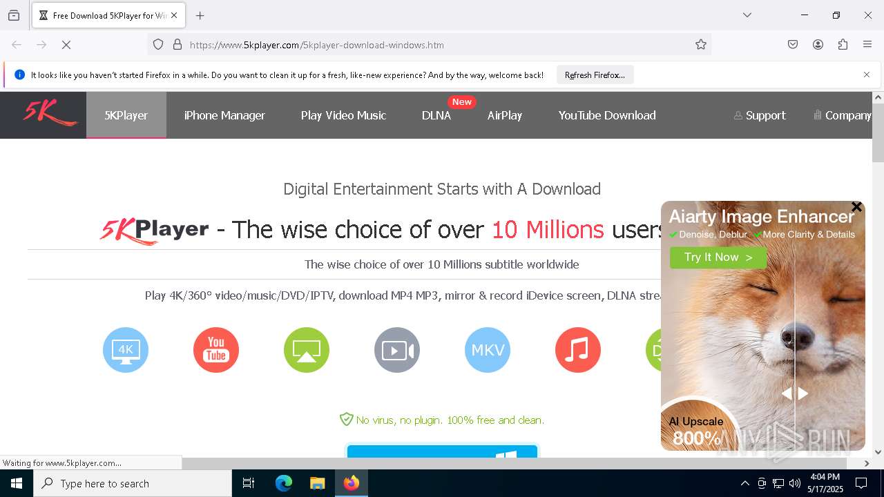This screenshot has width=884, height=497.
Task: Click the green AirPlay mirroring icon
Action: pyautogui.click(x=307, y=350)
